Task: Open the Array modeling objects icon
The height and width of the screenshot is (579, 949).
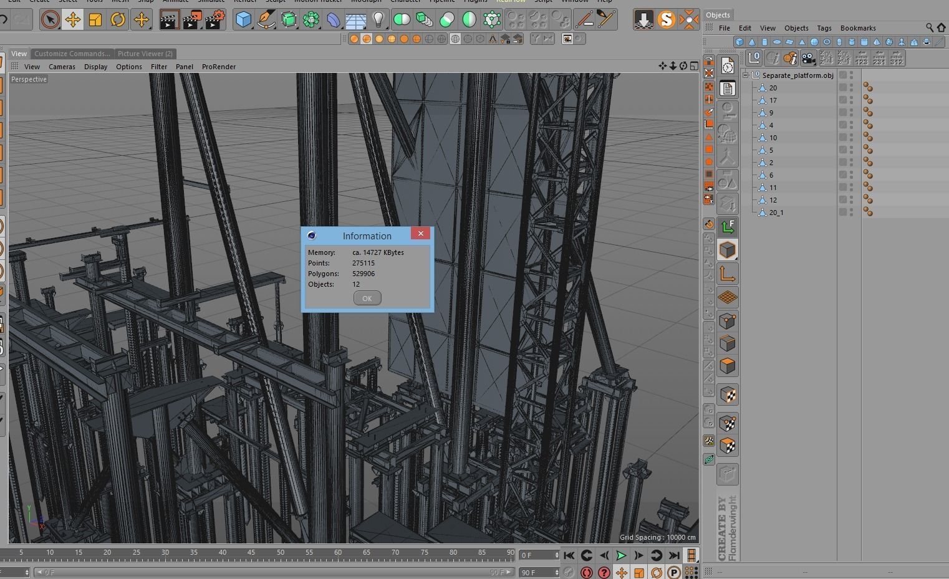Action: click(x=311, y=19)
